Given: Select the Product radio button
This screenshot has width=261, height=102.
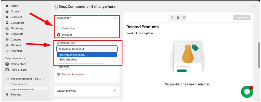Looking at the screenshot, I should tap(59, 35).
